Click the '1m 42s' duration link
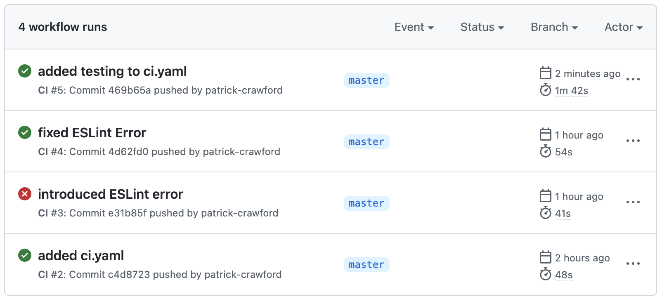Viewport: 662px width, 301px height. 571,91
